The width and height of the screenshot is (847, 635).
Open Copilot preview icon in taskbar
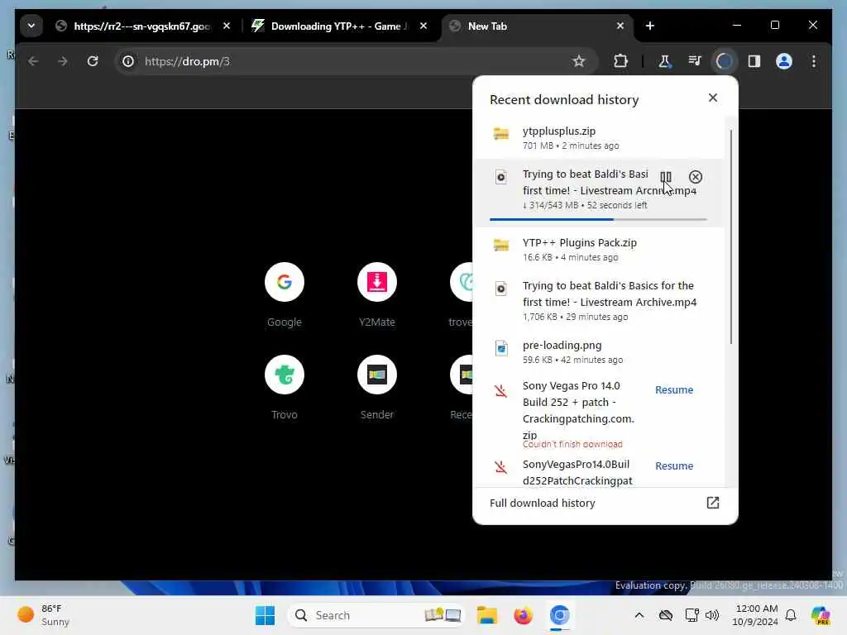(820, 615)
